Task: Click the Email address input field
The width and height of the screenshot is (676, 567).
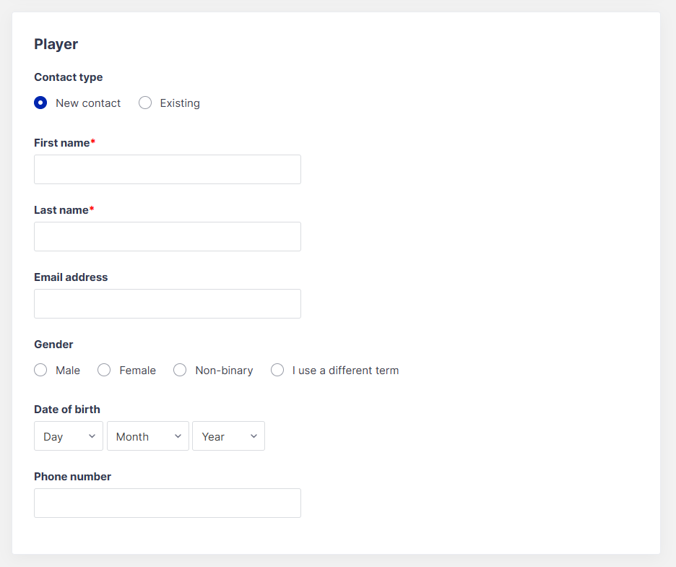Action: click(x=167, y=303)
